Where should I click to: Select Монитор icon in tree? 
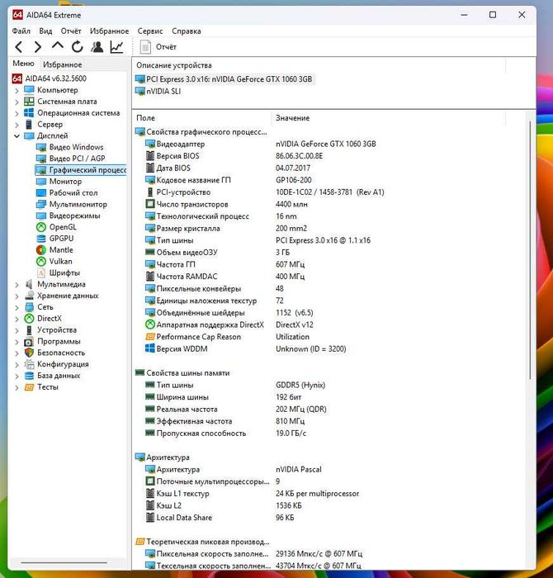point(41,182)
